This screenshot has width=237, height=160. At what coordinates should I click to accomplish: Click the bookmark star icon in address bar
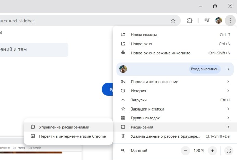pyautogui.click(x=173, y=21)
